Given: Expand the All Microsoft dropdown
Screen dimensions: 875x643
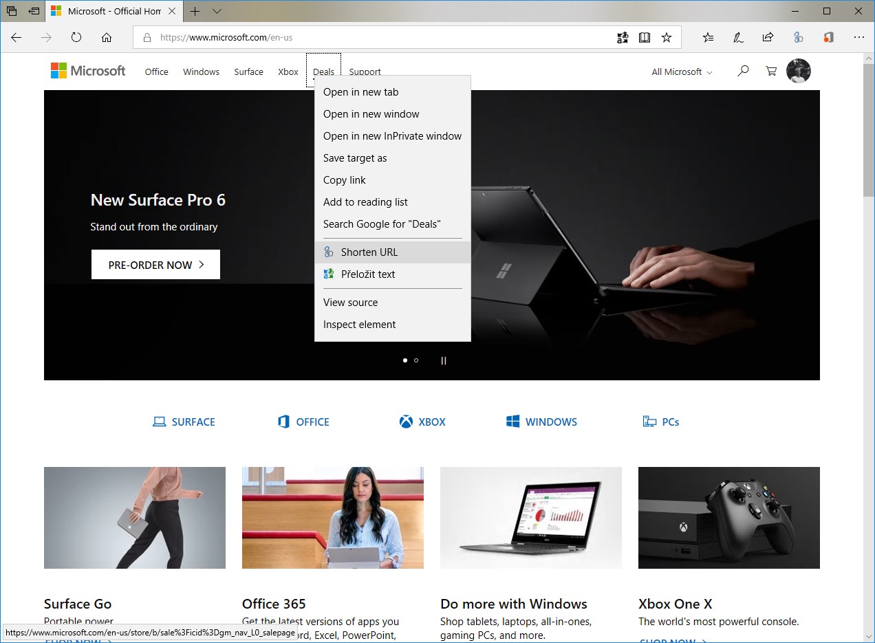Looking at the screenshot, I should [682, 72].
